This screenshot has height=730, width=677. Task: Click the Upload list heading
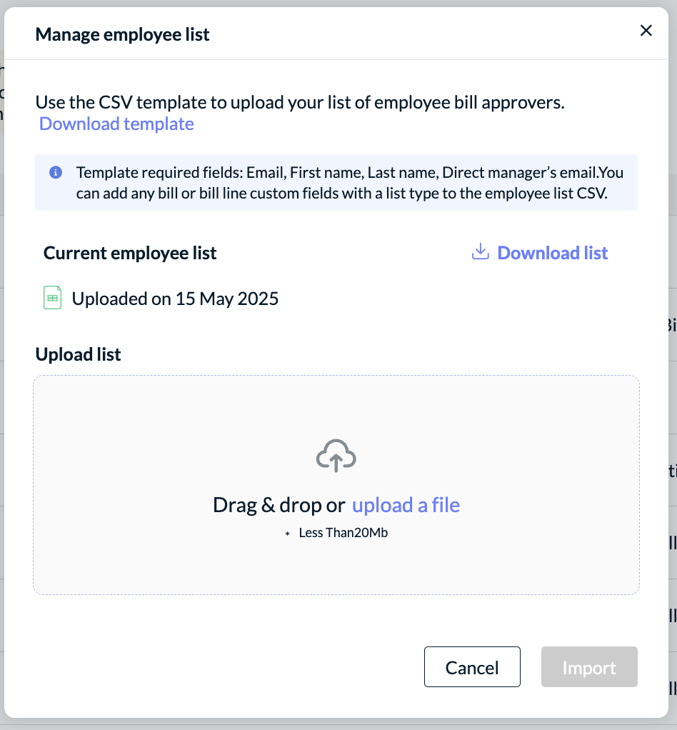click(79, 355)
